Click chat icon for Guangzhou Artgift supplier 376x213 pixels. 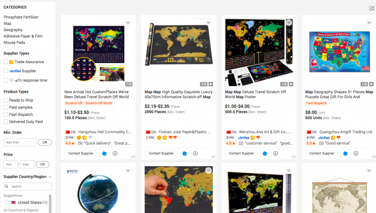[x=345, y=154]
